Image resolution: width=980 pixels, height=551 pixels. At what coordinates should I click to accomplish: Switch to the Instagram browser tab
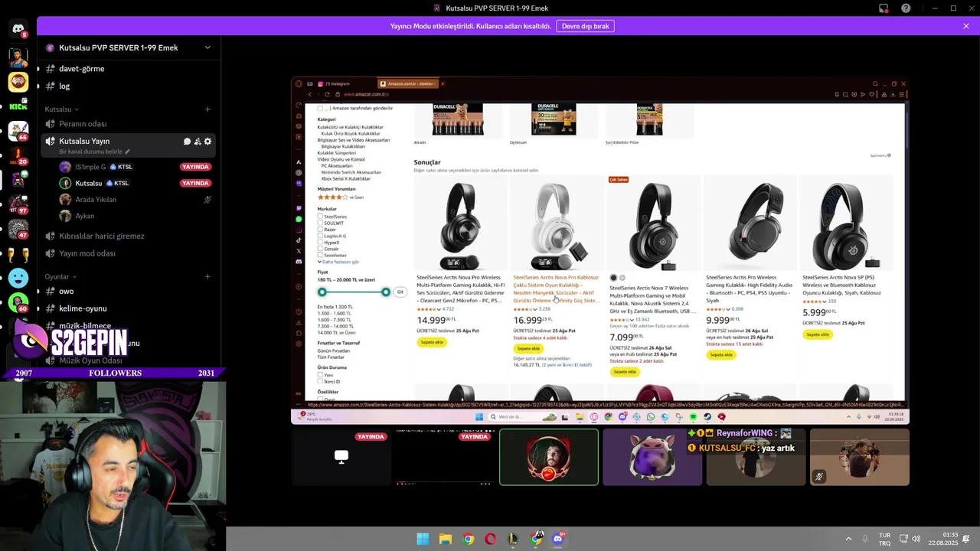333,83
